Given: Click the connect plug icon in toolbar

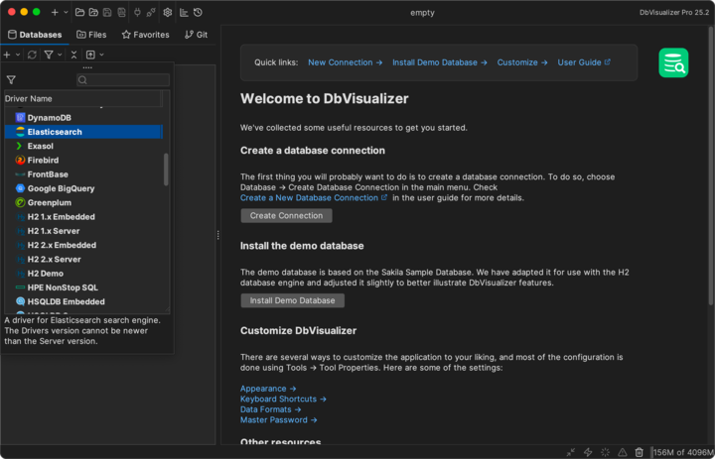Looking at the screenshot, I should tap(135, 12).
